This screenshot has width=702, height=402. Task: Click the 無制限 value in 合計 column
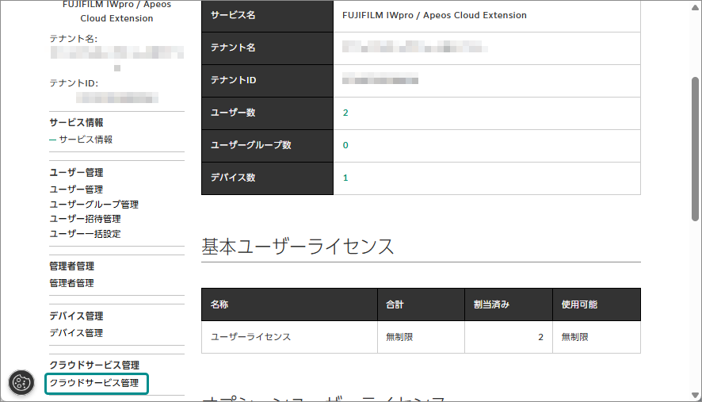399,337
